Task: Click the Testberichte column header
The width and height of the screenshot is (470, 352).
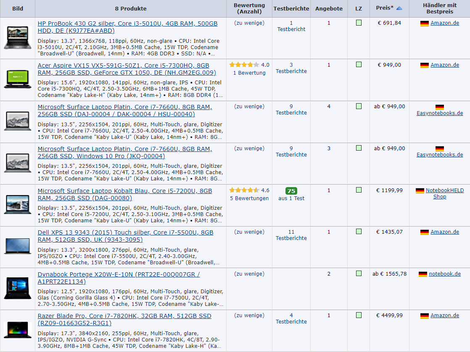Action: click(291, 8)
